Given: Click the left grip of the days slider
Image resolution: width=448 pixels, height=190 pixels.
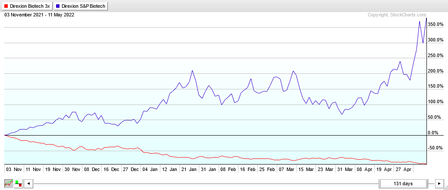Looking at the screenshot, I should [380, 184].
